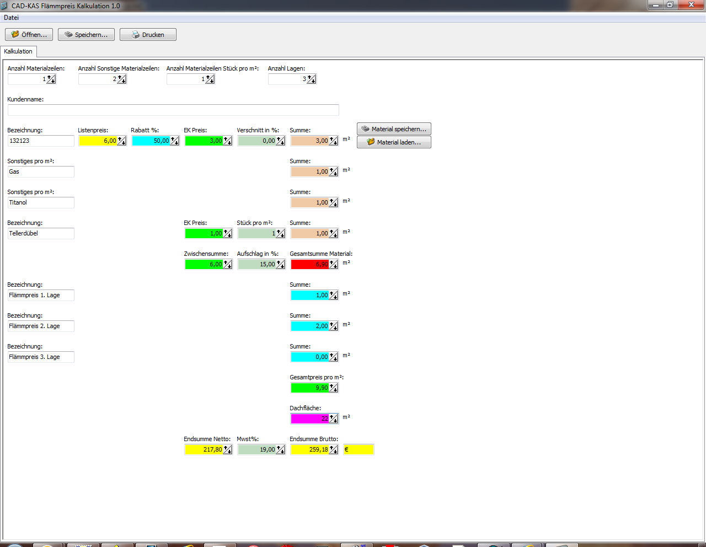Click the Kundenname text field
This screenshot has height=547, width=706.
pyautogui.click(x=173, y=110)
